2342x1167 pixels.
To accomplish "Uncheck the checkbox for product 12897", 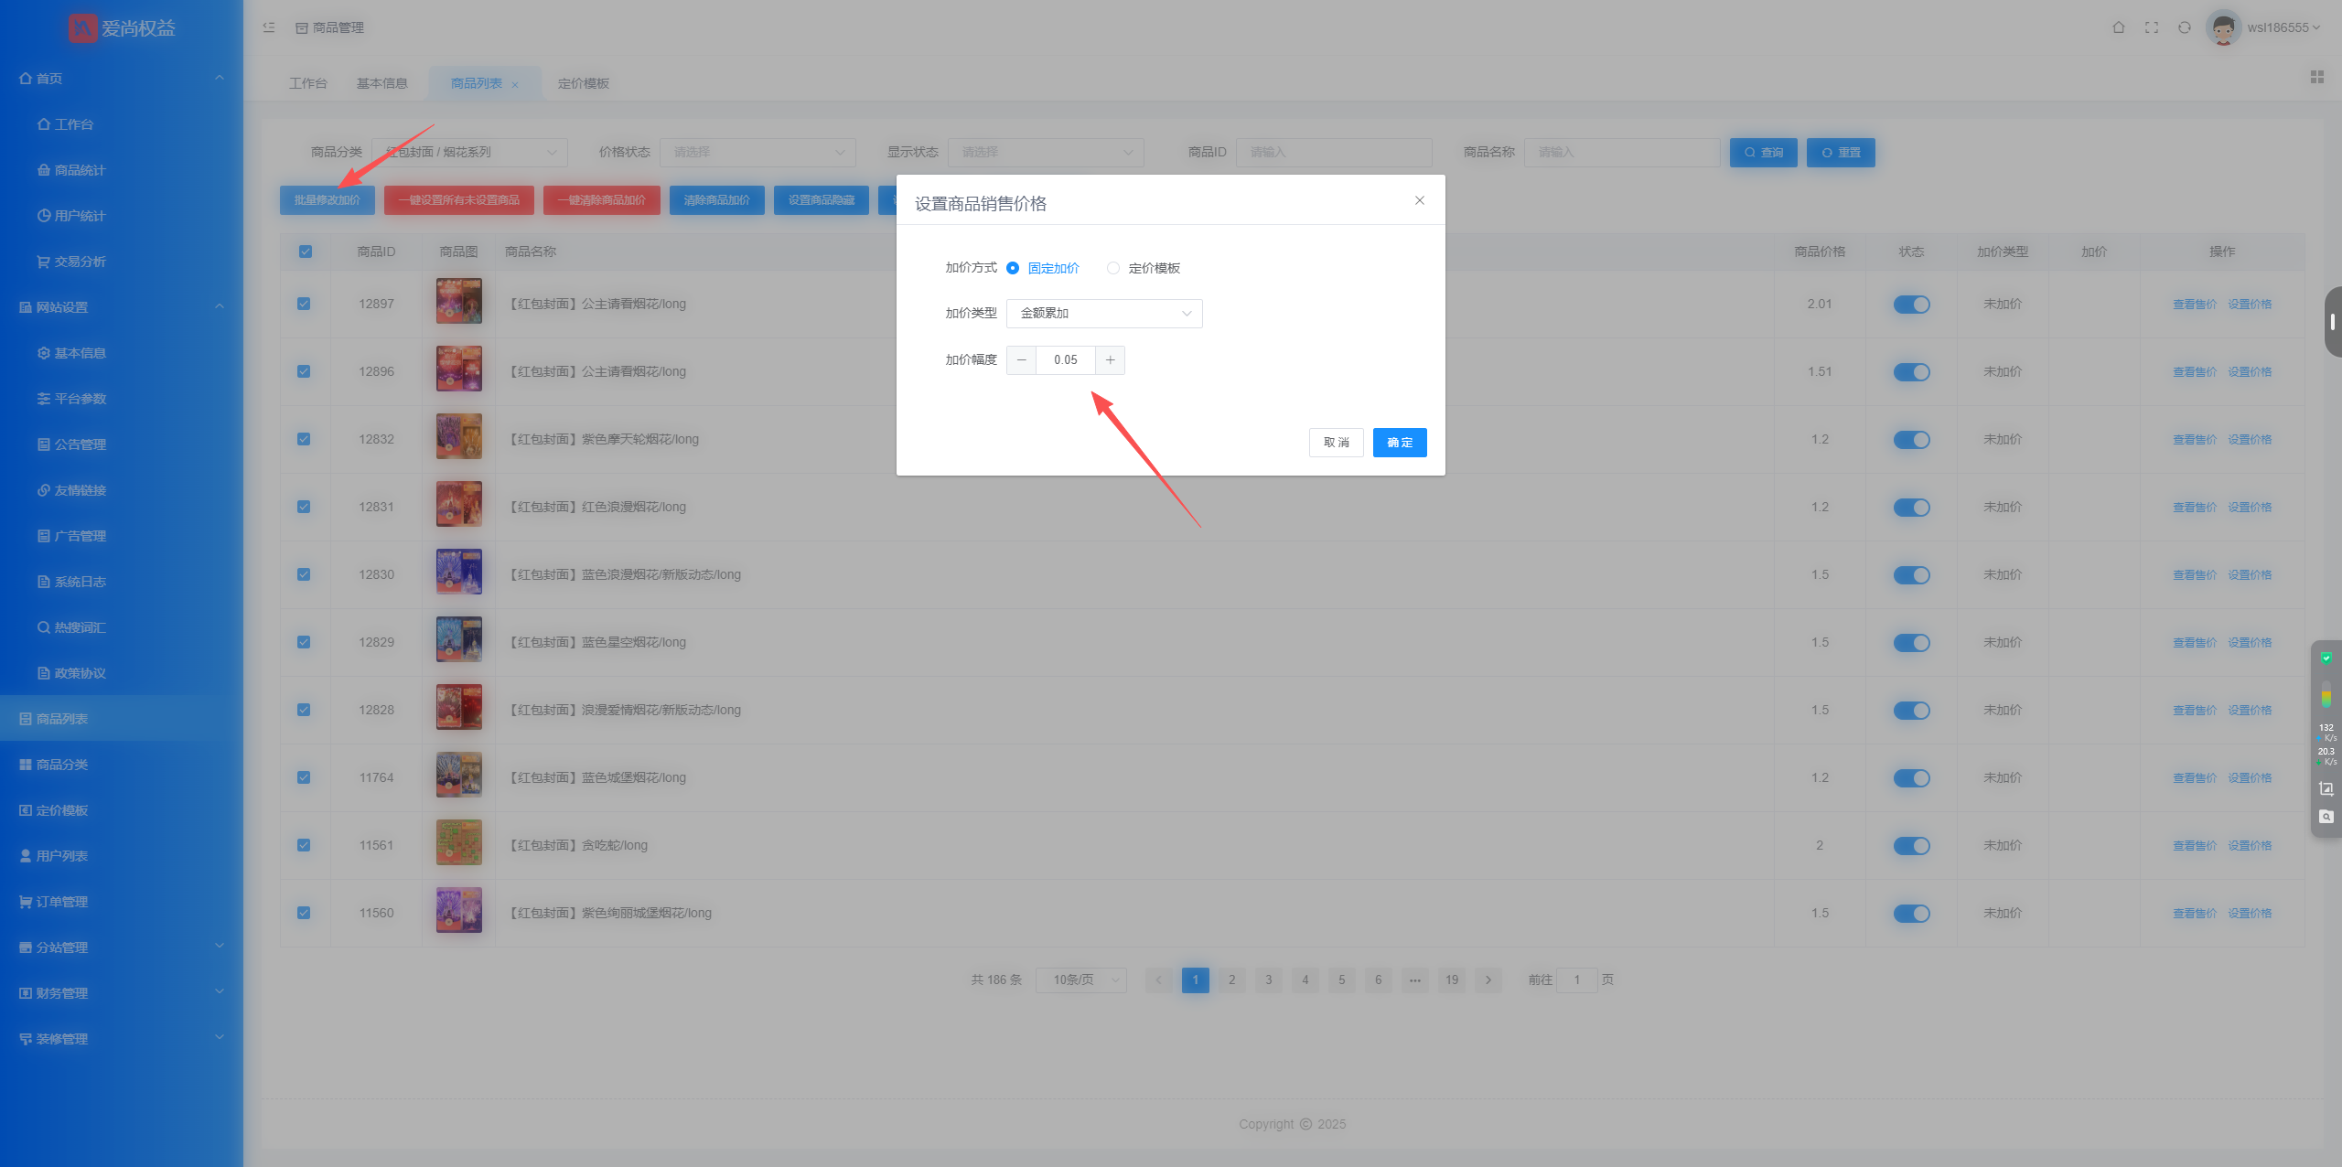I will 304,304.
